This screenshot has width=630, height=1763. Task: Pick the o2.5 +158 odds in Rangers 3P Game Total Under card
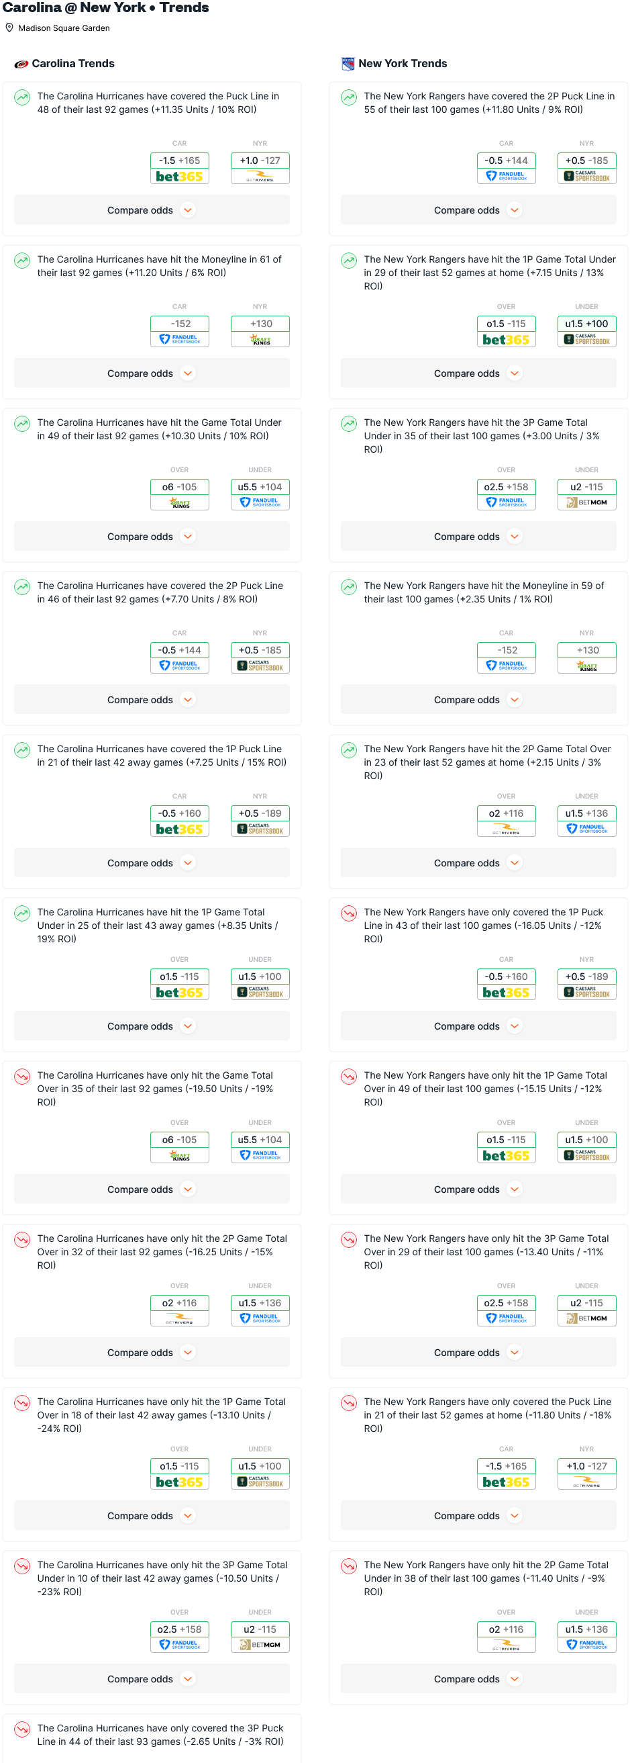[x=506, y=488]
